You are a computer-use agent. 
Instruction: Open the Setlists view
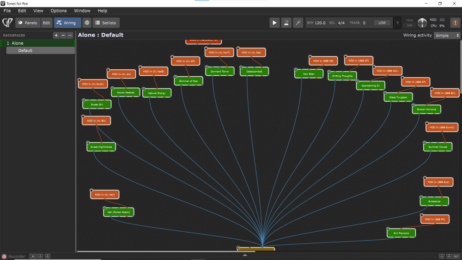[106, 23]
